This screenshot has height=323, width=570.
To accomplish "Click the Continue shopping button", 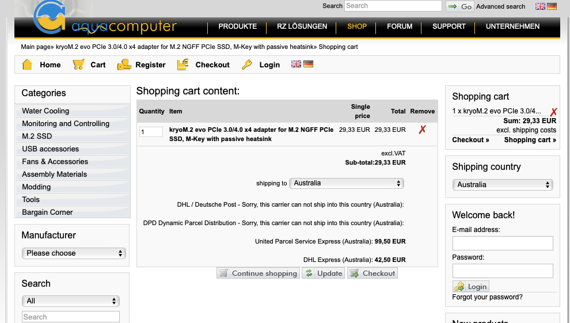I will point(258,273).
